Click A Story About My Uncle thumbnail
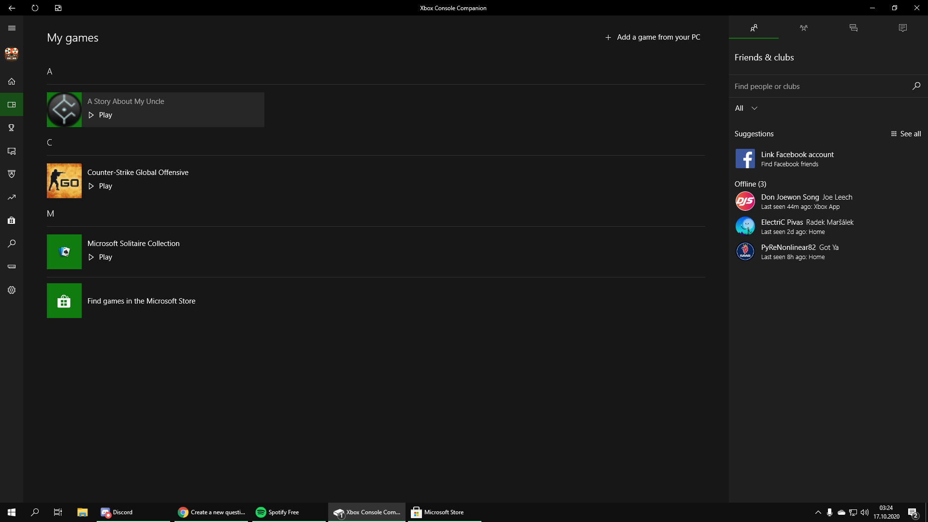928x522 pixels. point(64,110)
